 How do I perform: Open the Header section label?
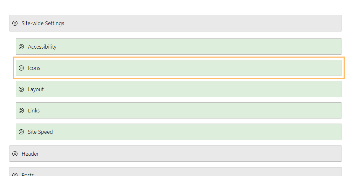click(x=30, y=154)
